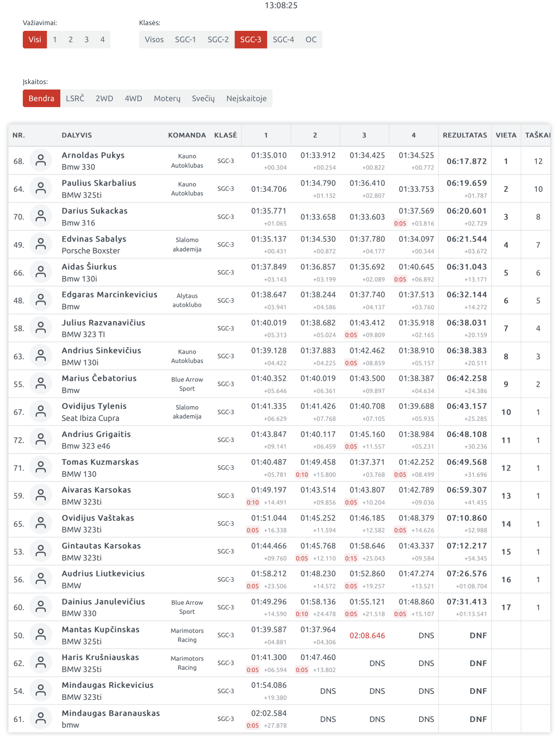Select the Visi runs filter

35,40
